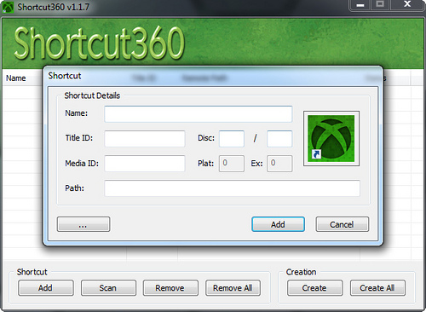Click into the Path text field
Image resolution: width=426 pixels, height=312 pixels.
[x=232, y=188]
